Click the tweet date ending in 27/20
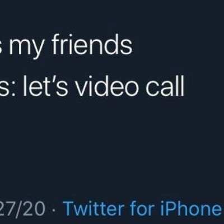224x224 pixels. coord(22,208)
